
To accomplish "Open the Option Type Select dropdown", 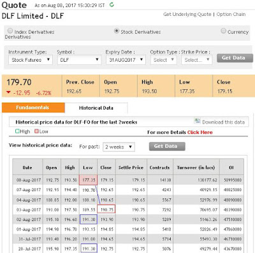I will pos(163,60).
